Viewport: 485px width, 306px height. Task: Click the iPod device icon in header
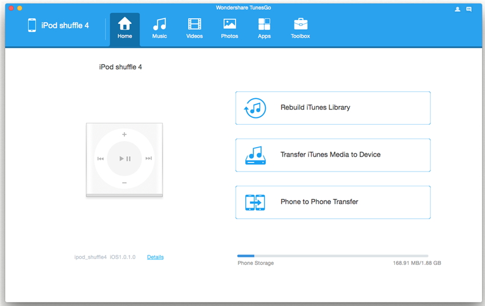click(x=32, y=26)
